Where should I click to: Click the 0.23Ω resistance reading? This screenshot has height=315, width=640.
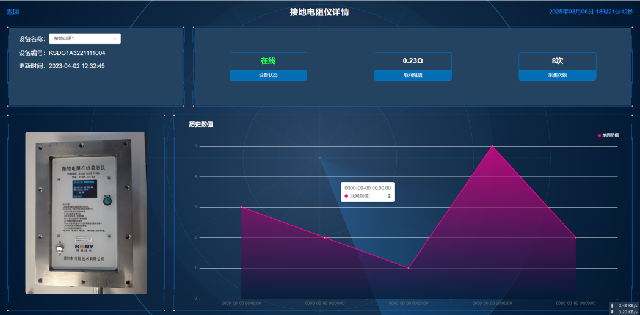(x=412, y=61)
